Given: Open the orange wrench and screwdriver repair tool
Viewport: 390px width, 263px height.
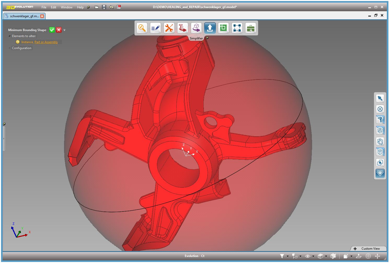Looking at the screenshot, I should [x=169, y=28].
